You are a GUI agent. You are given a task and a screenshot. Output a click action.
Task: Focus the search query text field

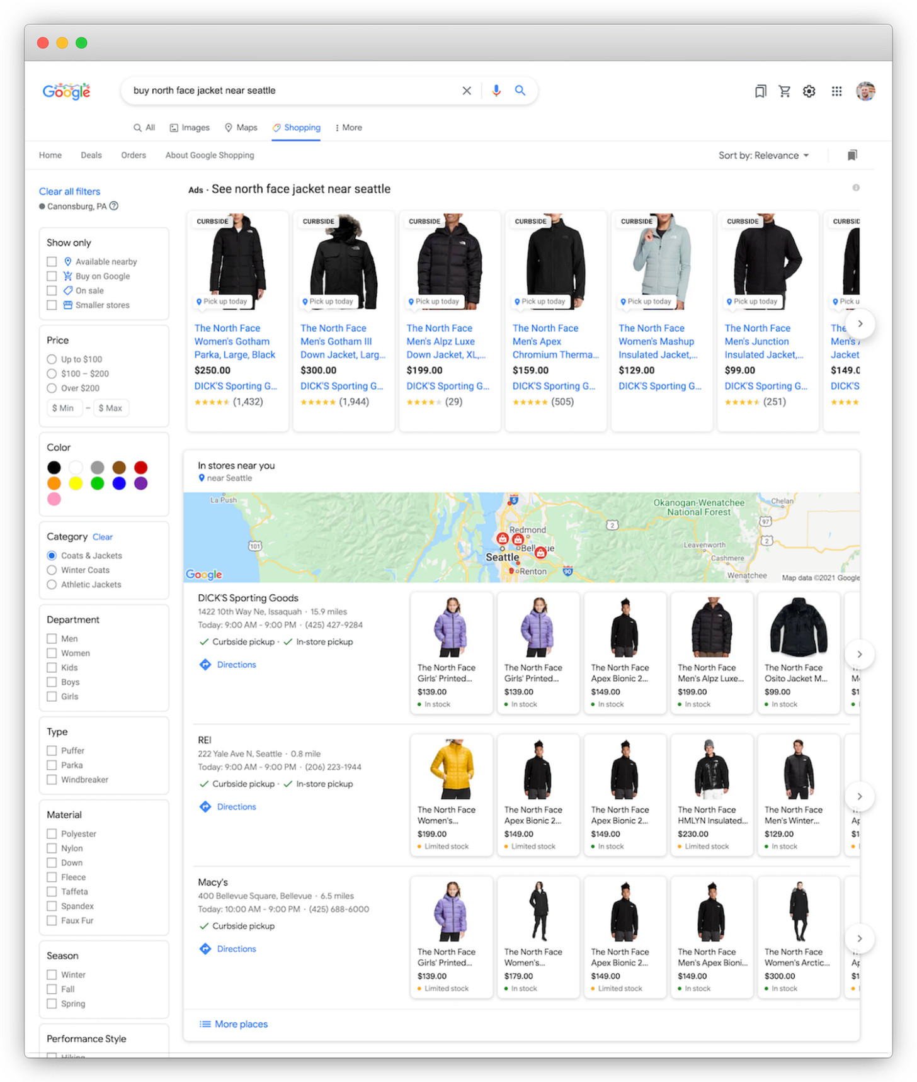pos(293,91)
